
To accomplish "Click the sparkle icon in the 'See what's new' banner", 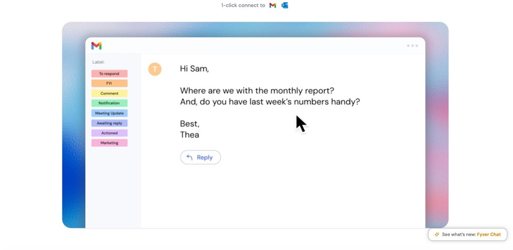I will pos(437,235).
